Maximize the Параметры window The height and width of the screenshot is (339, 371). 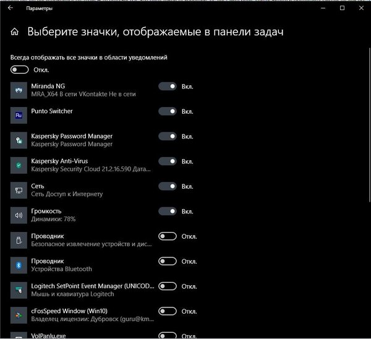(x=342, y=8)
